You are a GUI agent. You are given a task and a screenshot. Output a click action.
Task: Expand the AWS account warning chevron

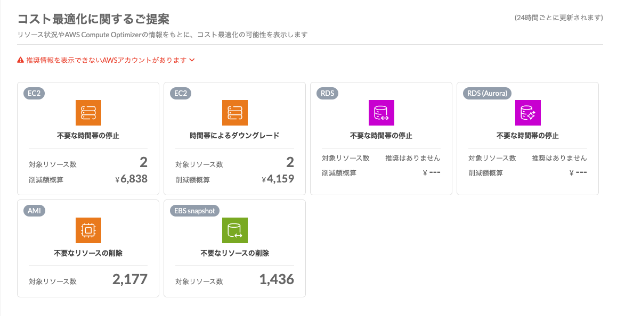pyautogui.click(x=192, y=60)
